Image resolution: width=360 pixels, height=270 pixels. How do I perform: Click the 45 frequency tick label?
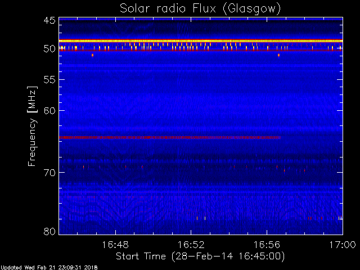pyautogui.click(x=49, y=20)
